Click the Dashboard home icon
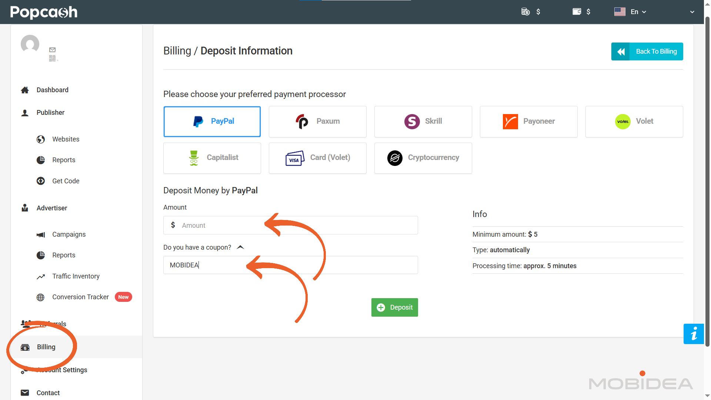This screenshot has height=400, width=711. [x=25, y=90]
